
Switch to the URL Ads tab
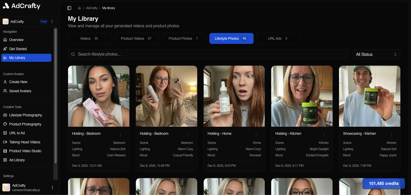click(x=279, y=38)
